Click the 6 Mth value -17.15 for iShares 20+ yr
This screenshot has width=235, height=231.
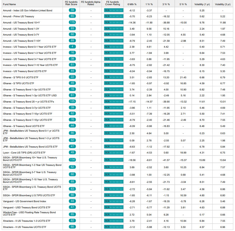pos(132,102)
